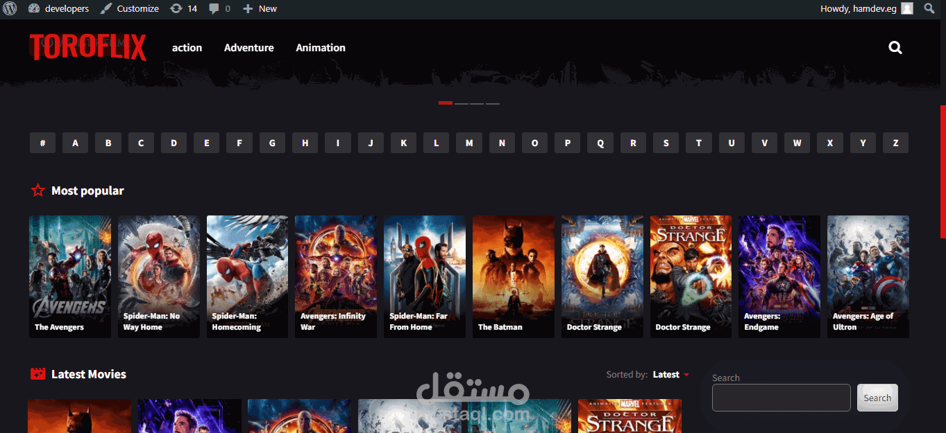Filter movies by letter G

pyautogui.click(x=272, y=143)
